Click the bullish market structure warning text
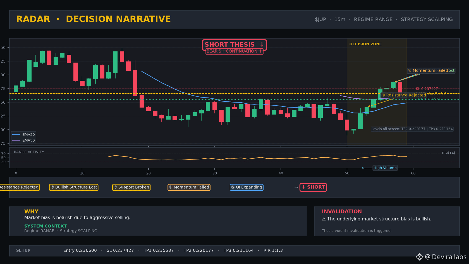This screenshot has height=264, width=469. point(377,219)
